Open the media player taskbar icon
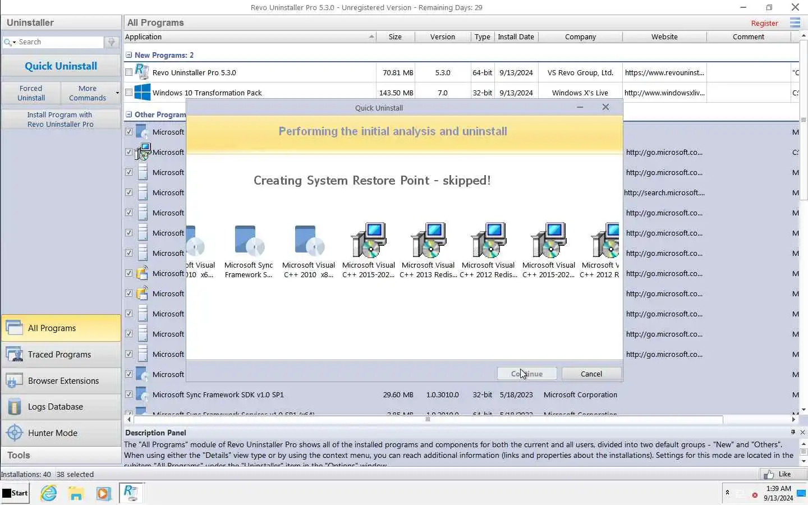808x505 pixels. click(x=103, y=493)
